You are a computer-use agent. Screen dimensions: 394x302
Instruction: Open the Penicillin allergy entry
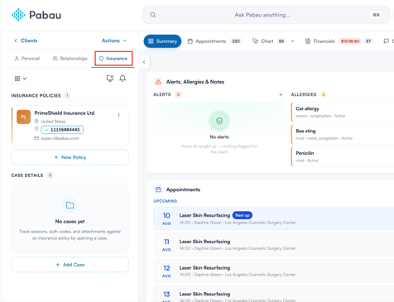click(x=343, y=156)
